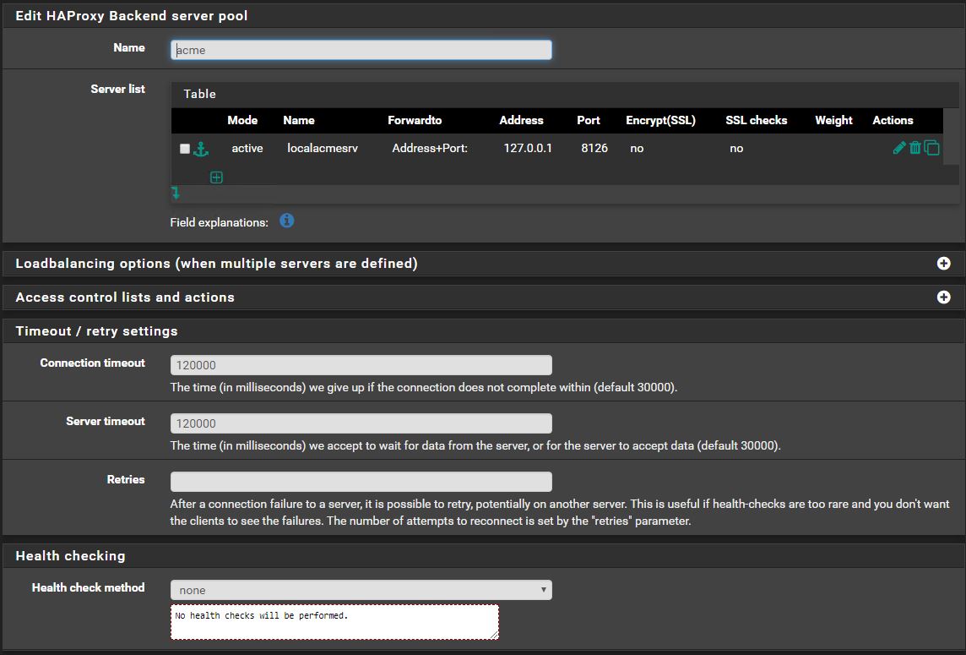
Task: Duplicate the localacmesrv server entry
Action: tap(931, 148)
